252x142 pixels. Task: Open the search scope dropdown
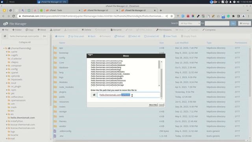189,24
